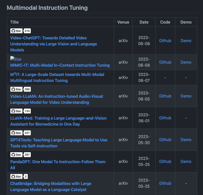Open the Video-ChatGPT paper title link
The image size is (203, 195).
[x=54, y=44]
